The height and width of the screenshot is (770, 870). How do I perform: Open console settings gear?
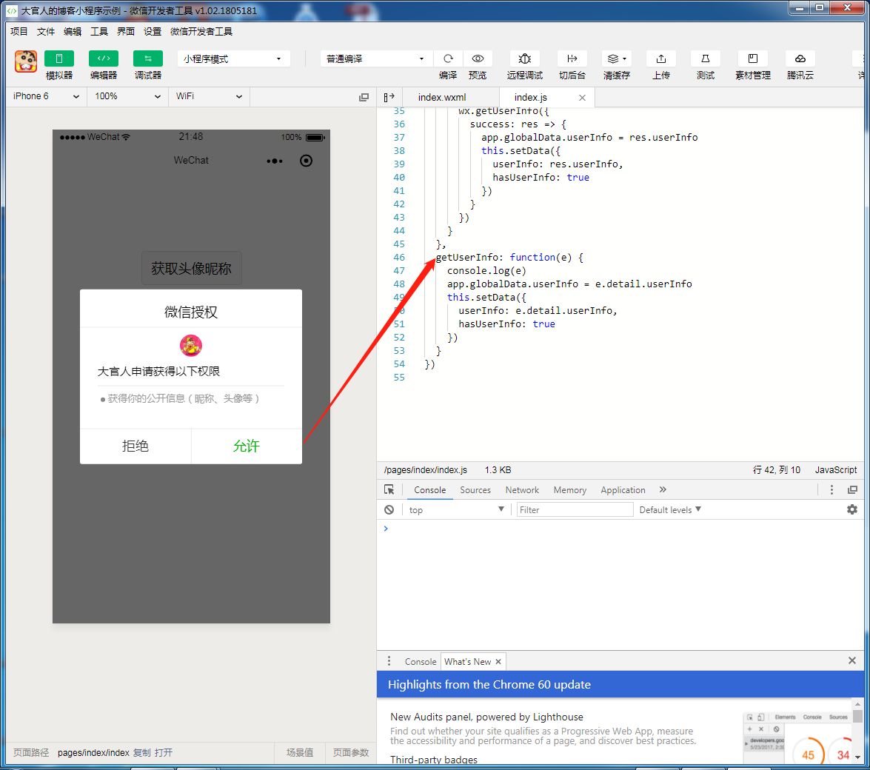[851, 509]
